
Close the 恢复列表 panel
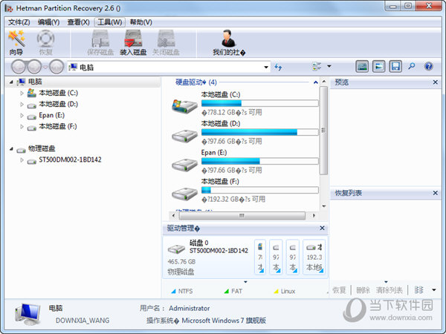(x=435, y=193)
